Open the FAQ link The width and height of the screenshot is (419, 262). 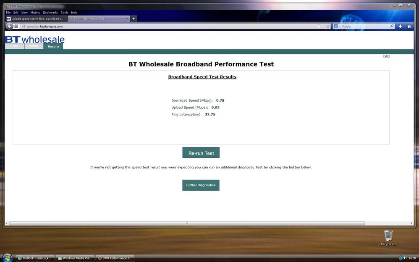coord(386,56)
